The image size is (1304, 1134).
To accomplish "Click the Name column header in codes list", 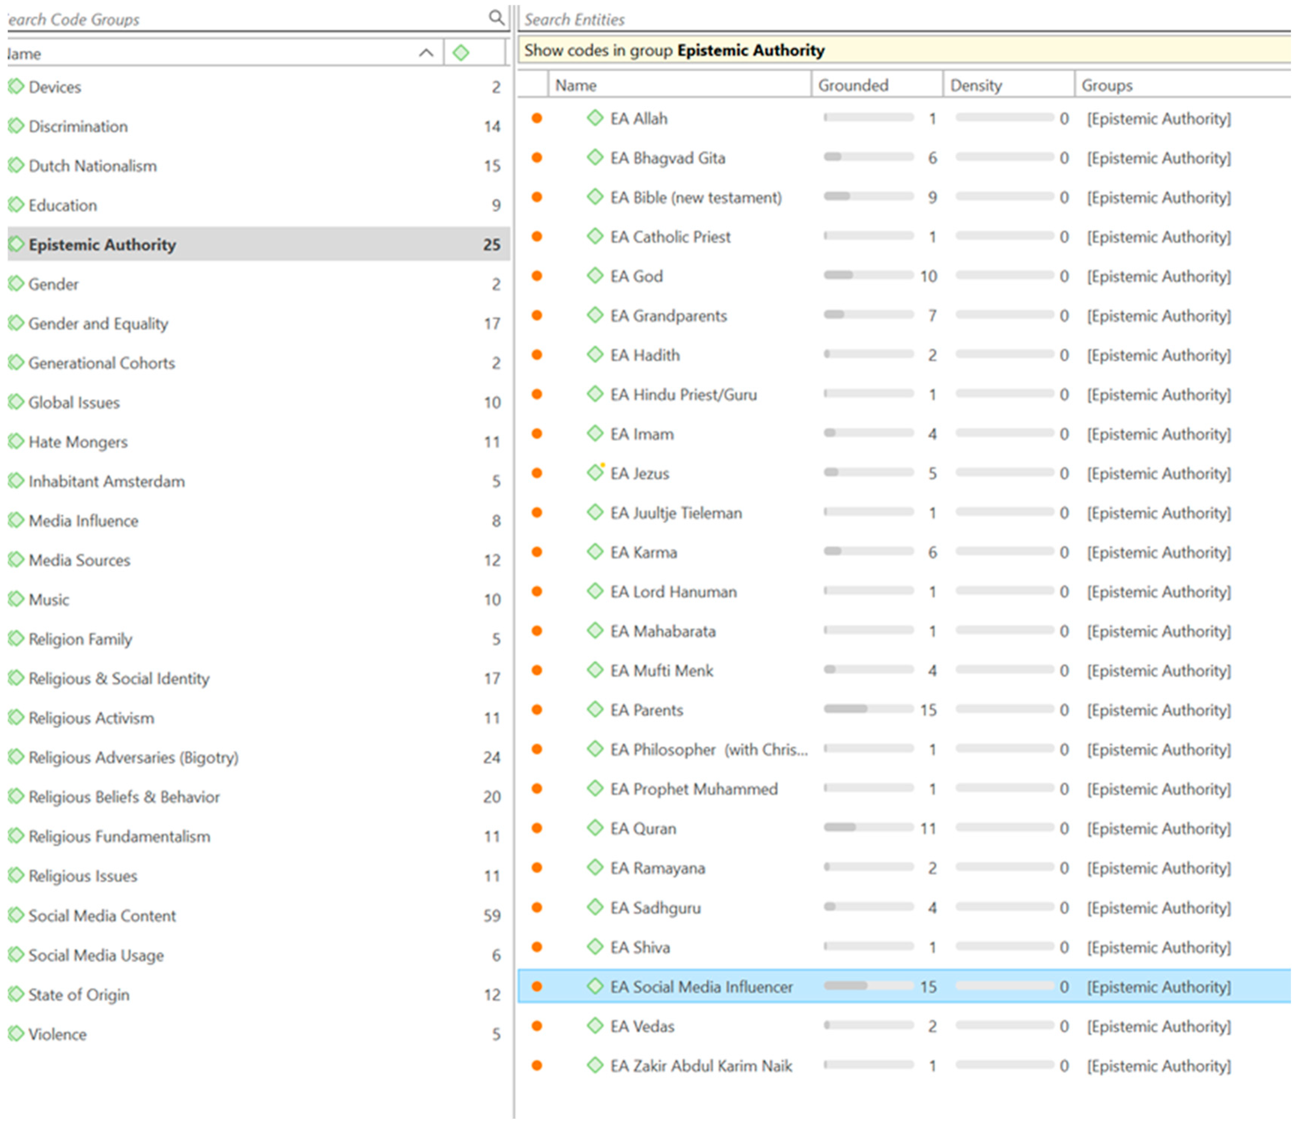I will coord(575,85).
